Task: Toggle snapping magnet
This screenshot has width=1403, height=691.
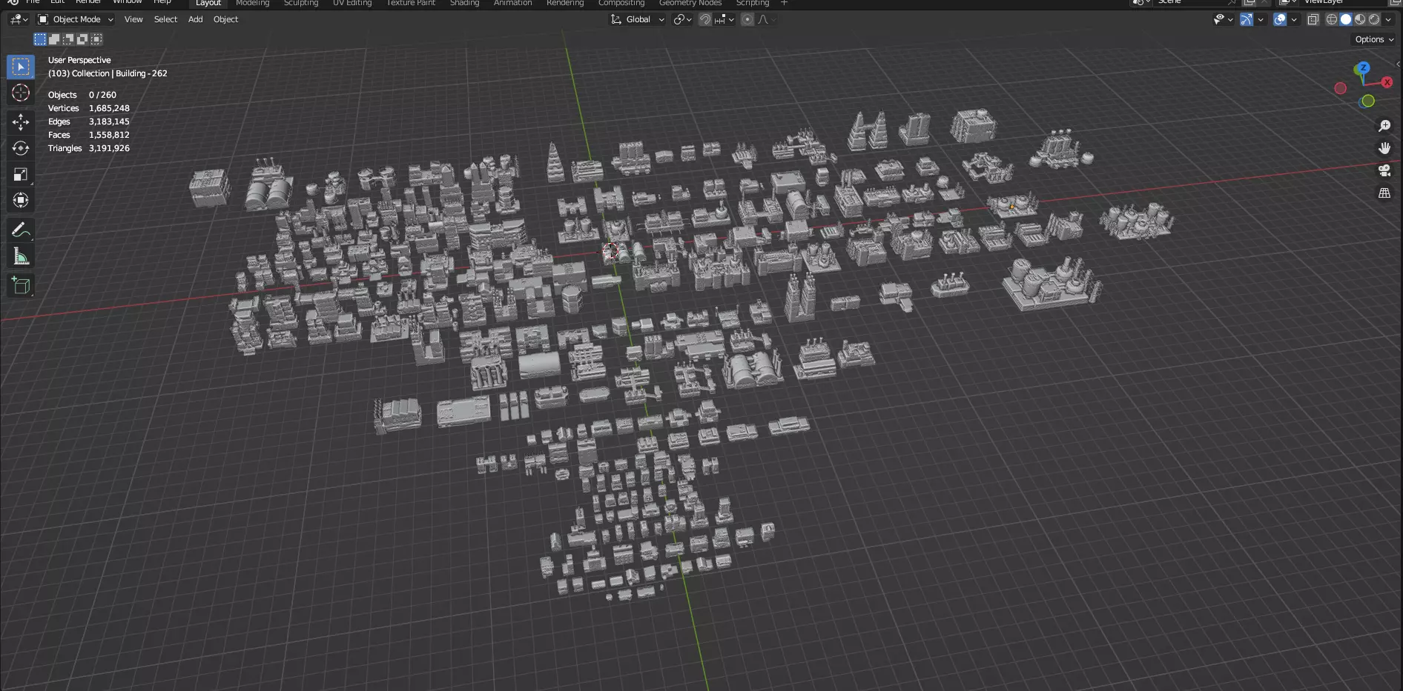Action: (705, 19)
